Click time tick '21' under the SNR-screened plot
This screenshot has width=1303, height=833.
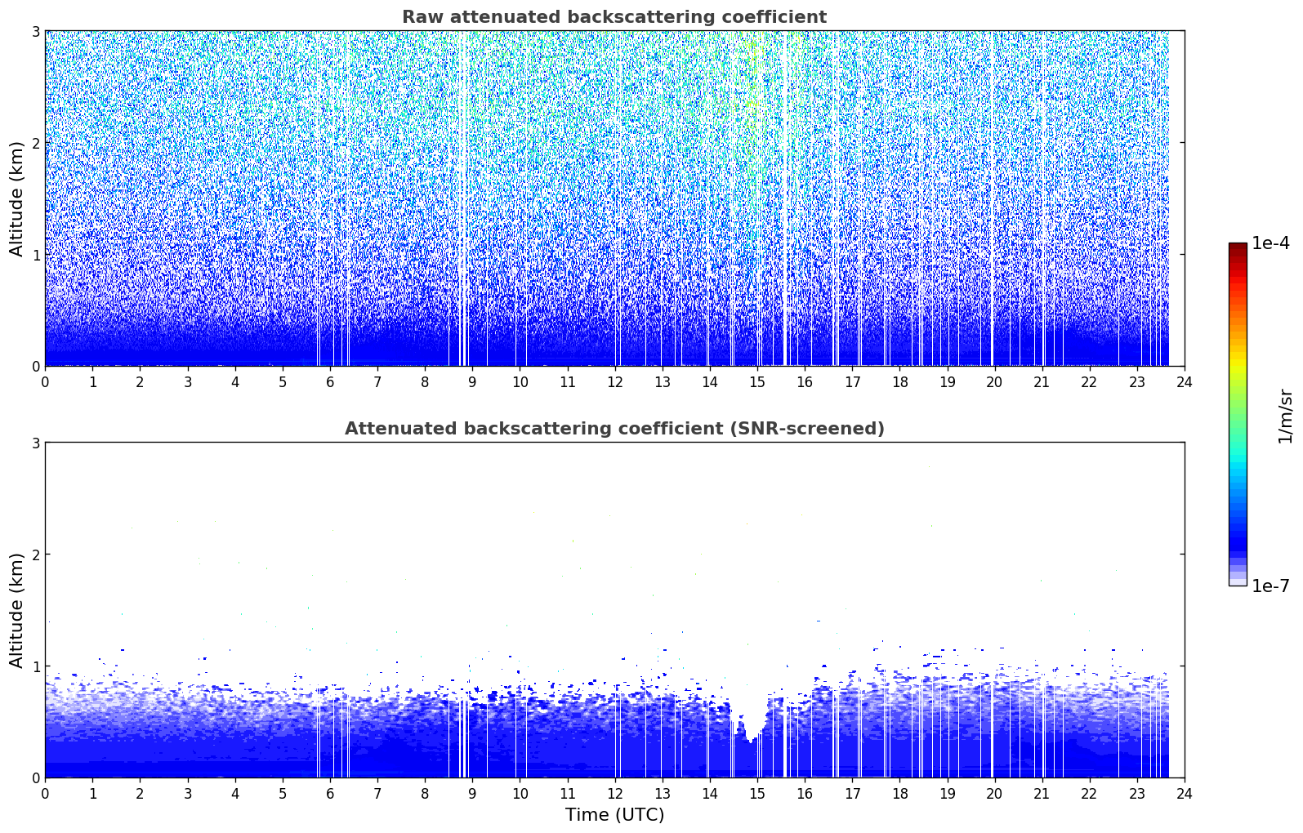point(1042,793)
